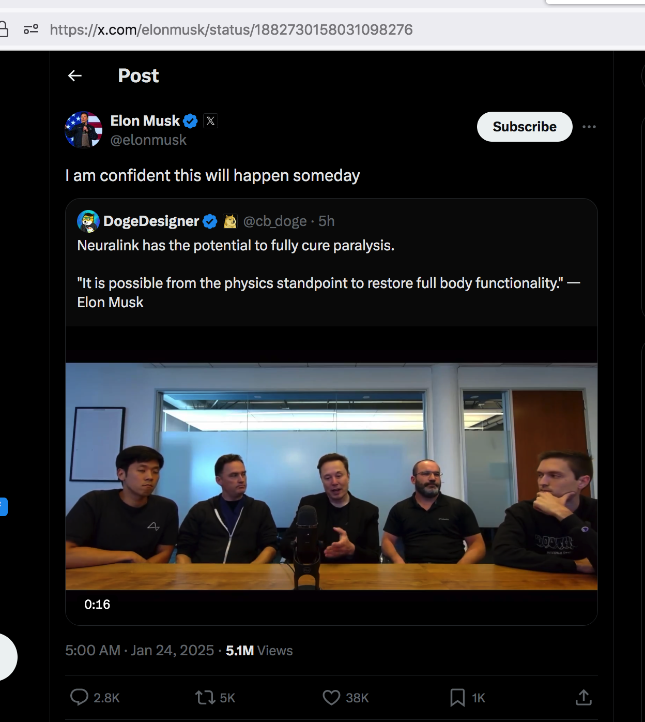
Task: Open the three-dot more options menu
Action: pyautogui.click(x=589, y=127)
